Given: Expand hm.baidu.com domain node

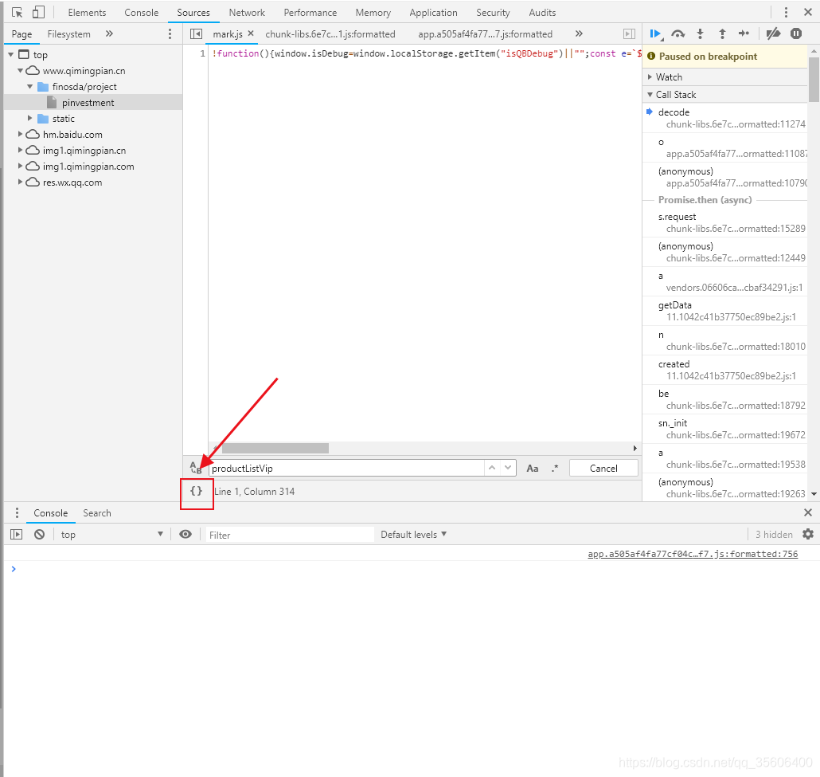Looking at the screenshot, I should 21,135.
